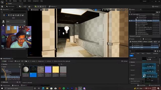The height and width of the screenshot is (90, 161).
Task: Open Outliner settings gear icon
Action: point(159,12)
